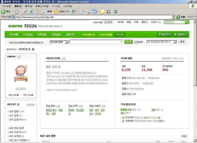The width and height of the screenshot is (197, 143).
Task: Switch to the 고민Q&A tab
Action: click(56, 35)
